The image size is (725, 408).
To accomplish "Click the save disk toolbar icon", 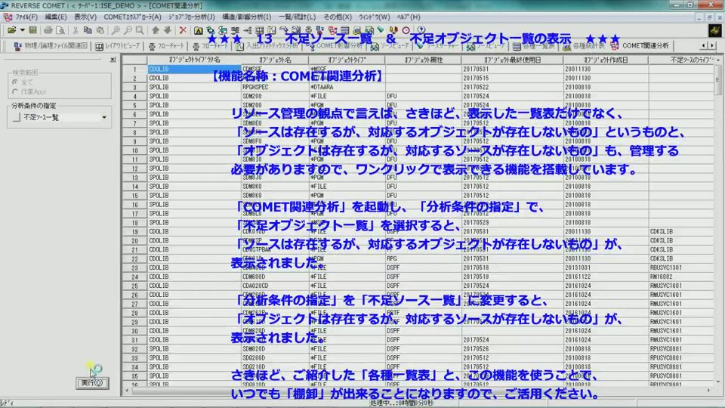I will click(33, 30).
